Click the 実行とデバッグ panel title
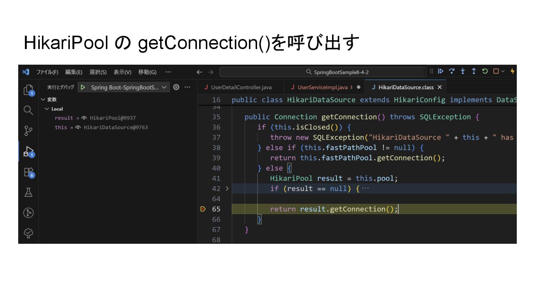 pos(60,87)
